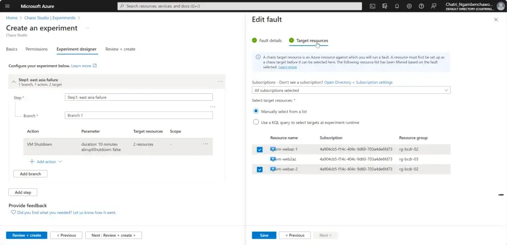Select the KQL query radio option
Image resolution: width=507 pixels, height=245 pixels.
point(256,122)
